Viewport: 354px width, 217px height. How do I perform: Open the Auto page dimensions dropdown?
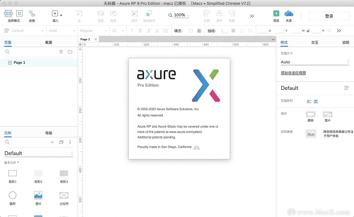(x=315, y=62)
